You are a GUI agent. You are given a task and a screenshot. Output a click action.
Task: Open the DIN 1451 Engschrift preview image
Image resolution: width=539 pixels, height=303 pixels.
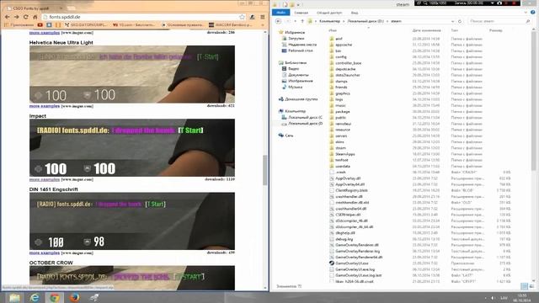(x=132, y=221)
